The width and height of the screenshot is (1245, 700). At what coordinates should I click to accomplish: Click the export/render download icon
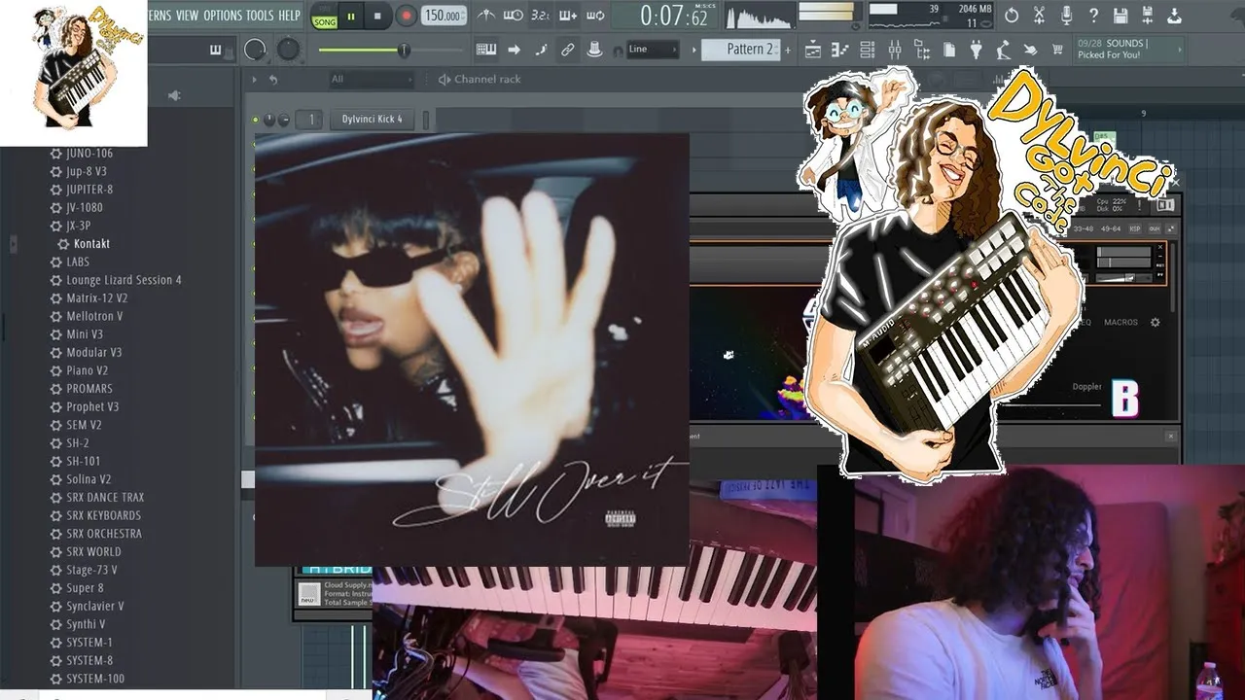tap(1175, 15)
